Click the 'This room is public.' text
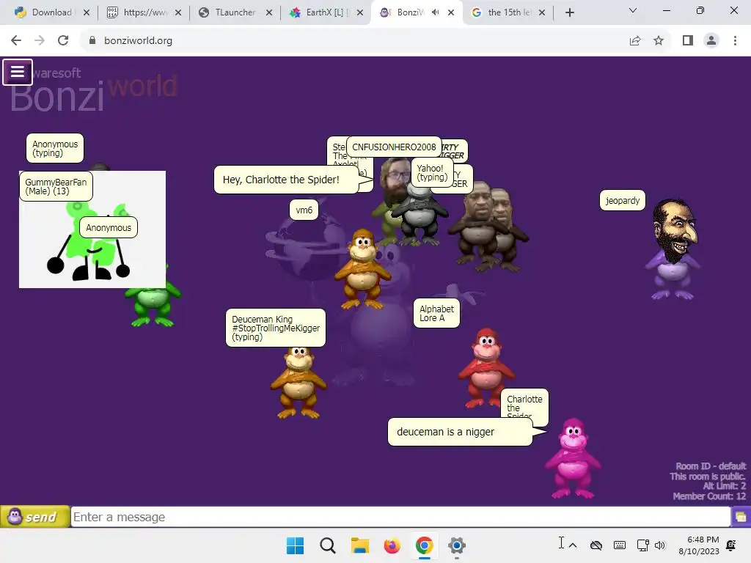The image size is (751, 563). [708, 476]
